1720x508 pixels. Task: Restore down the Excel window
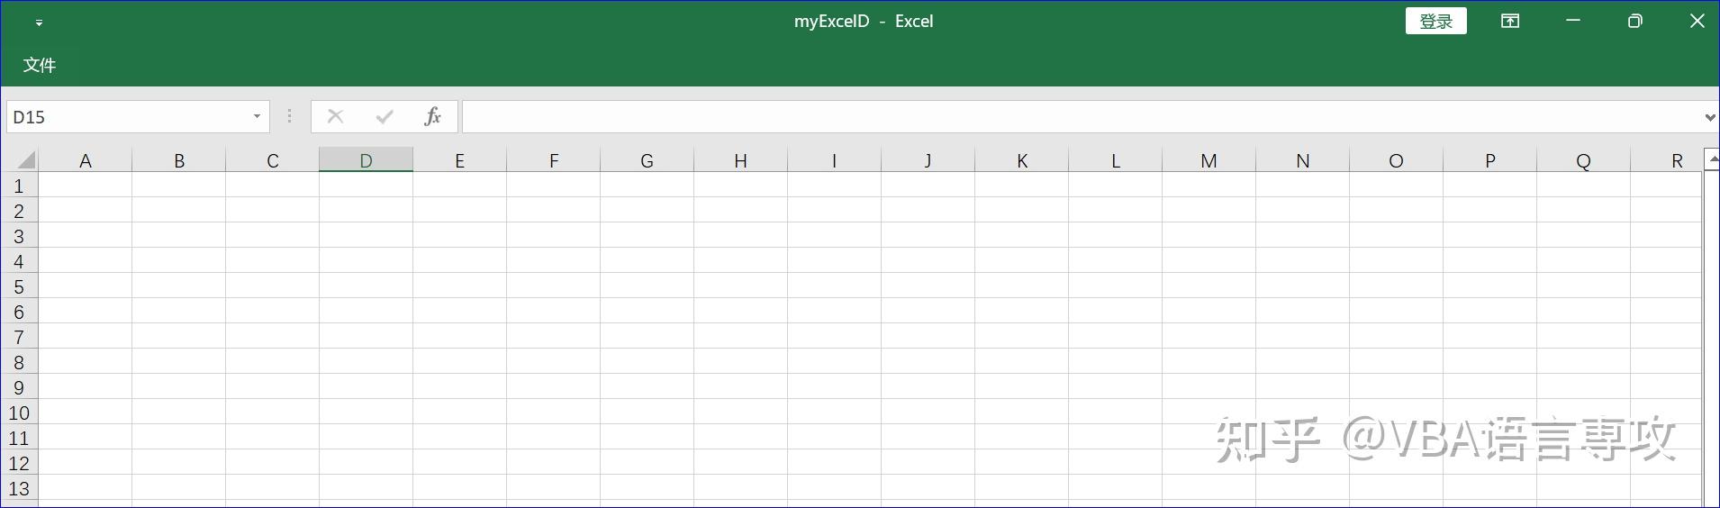[1634, 22]
